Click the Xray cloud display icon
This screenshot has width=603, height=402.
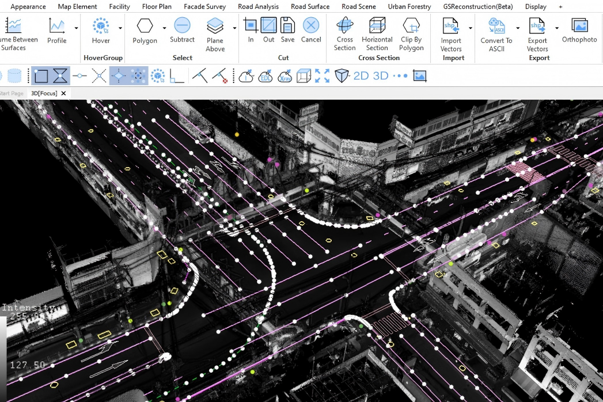pyautogui.click(x=285, y=76)
